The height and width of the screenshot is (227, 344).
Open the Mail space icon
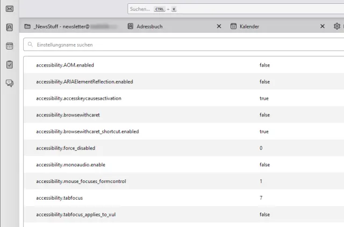pos(9,9)
